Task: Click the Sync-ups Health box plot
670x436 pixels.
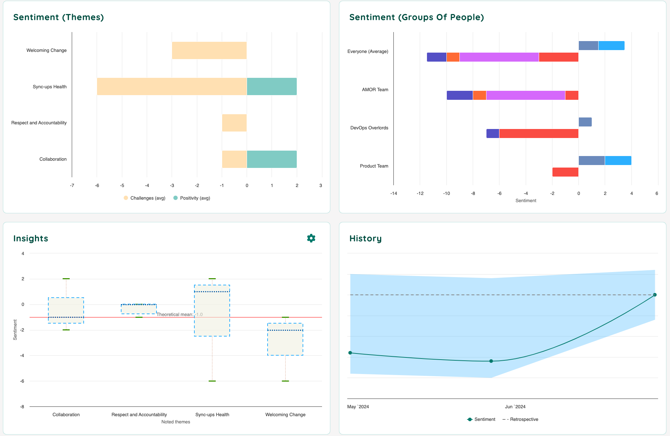Action: pos(212,311)
